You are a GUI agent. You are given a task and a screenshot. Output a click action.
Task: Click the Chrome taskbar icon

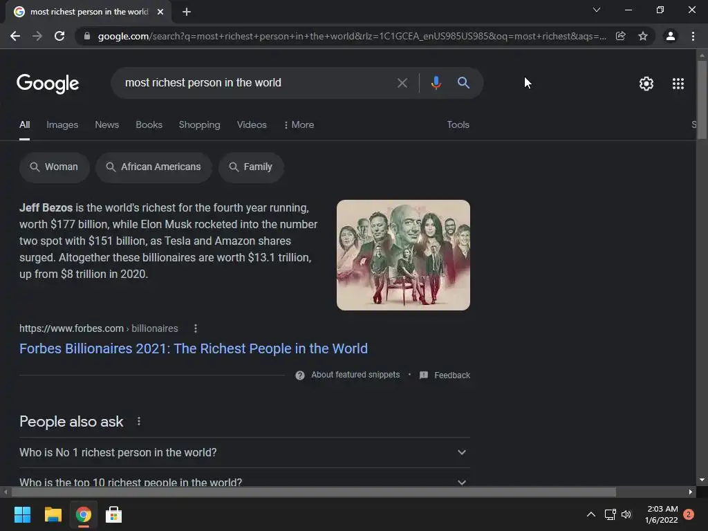pyautogui.click(x=83, y=514)
